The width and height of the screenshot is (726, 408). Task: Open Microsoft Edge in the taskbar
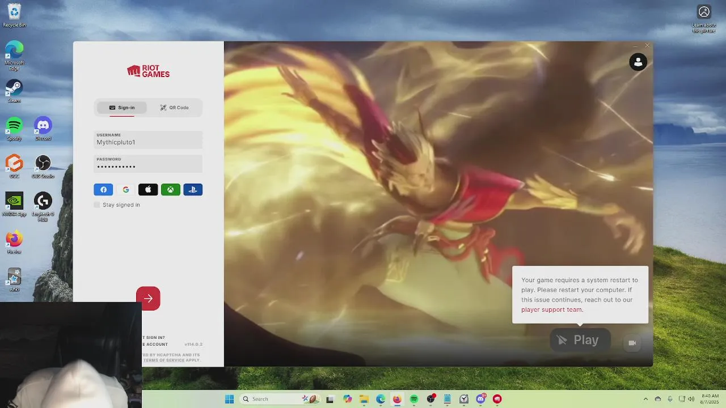380,399
